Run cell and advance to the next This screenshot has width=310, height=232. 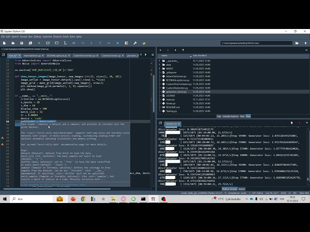(57, 43)
